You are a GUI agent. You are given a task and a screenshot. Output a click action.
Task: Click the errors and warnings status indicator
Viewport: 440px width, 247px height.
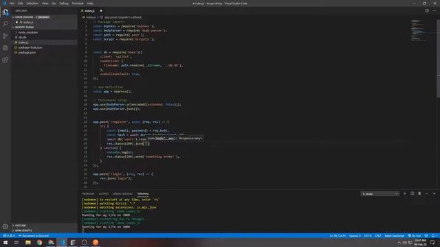pyautogui.click(x=9, y=236)
